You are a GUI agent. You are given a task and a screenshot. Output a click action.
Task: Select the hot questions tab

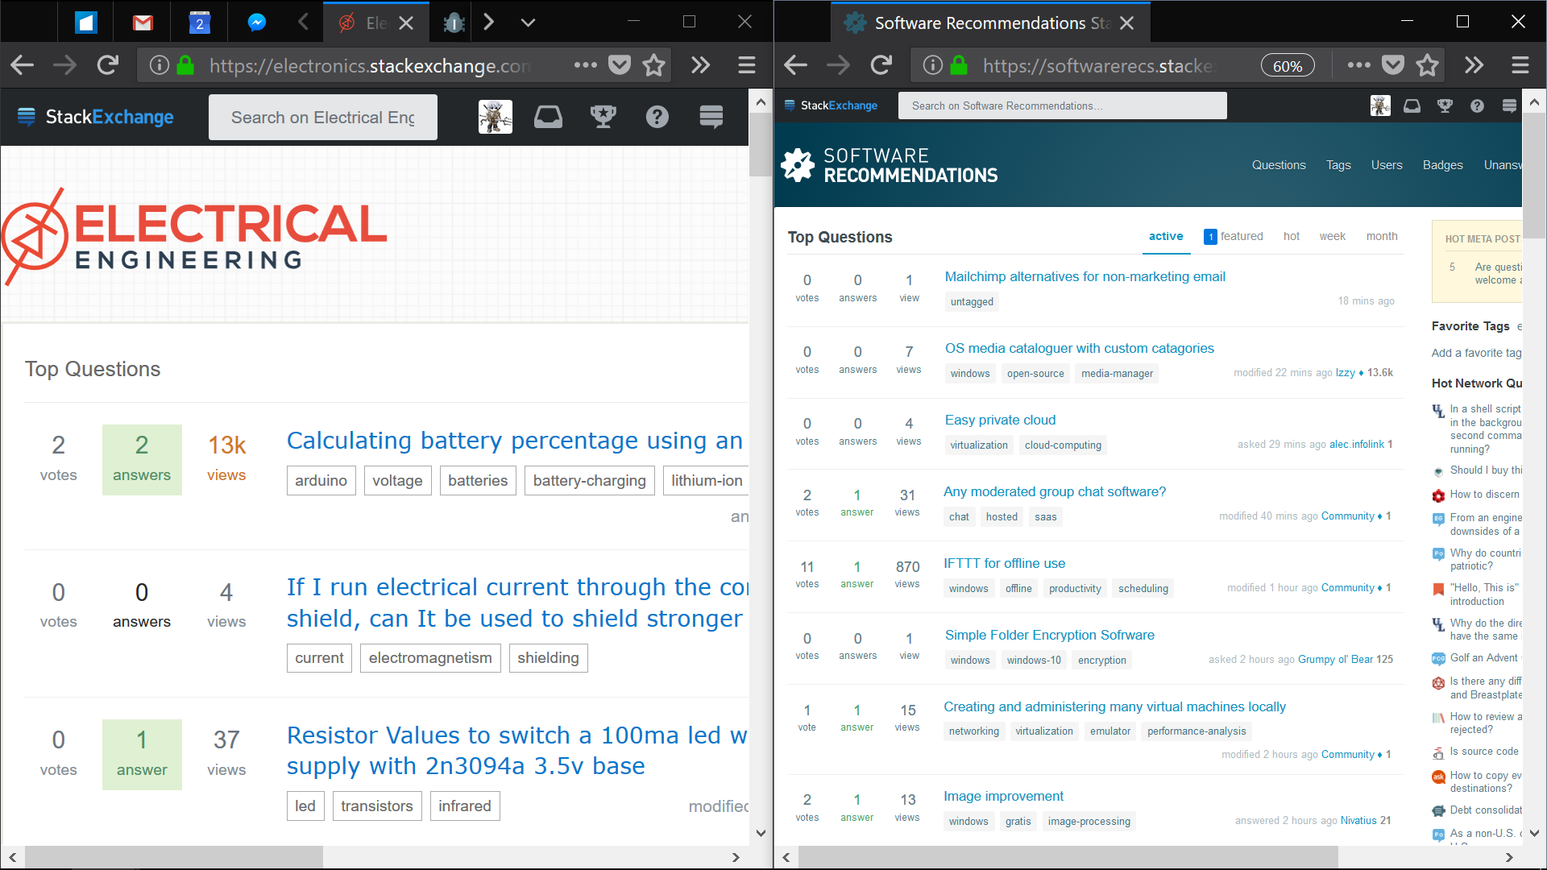1291,236
